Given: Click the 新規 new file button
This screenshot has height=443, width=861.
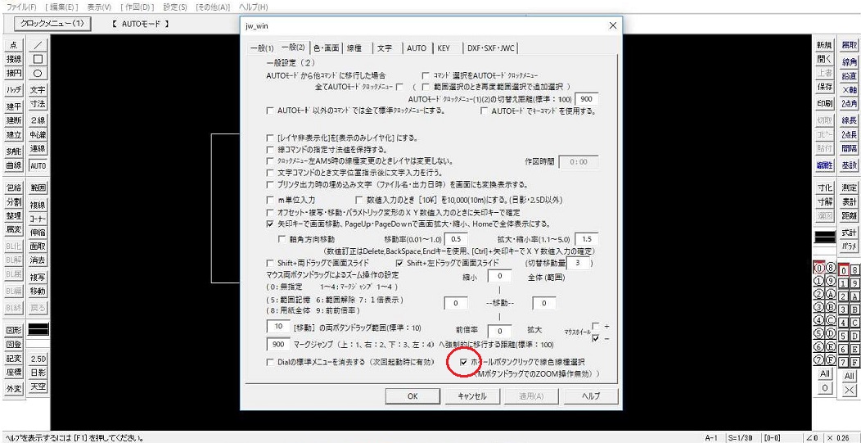Looking at the screenshot, I should (x=824, y=45).
